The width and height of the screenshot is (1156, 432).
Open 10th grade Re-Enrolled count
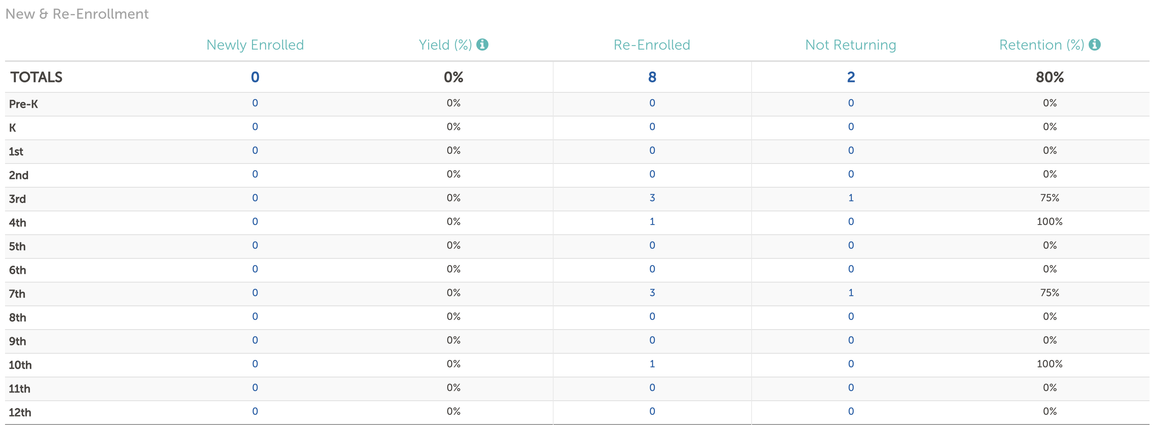(x=652, y=364)
